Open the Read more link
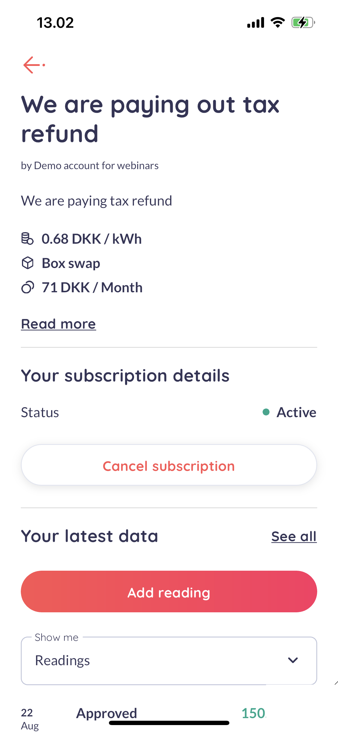 pos(58,324)
